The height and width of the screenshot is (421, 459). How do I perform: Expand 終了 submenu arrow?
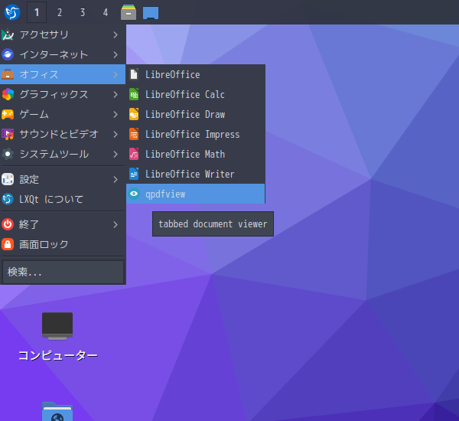(116, 225)
